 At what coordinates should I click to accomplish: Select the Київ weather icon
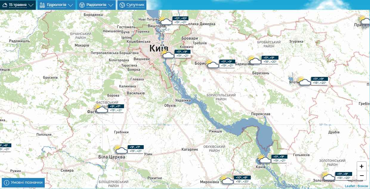(168, 54)
